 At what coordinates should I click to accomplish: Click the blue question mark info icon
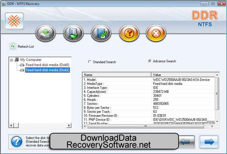(x=17, y=142)
